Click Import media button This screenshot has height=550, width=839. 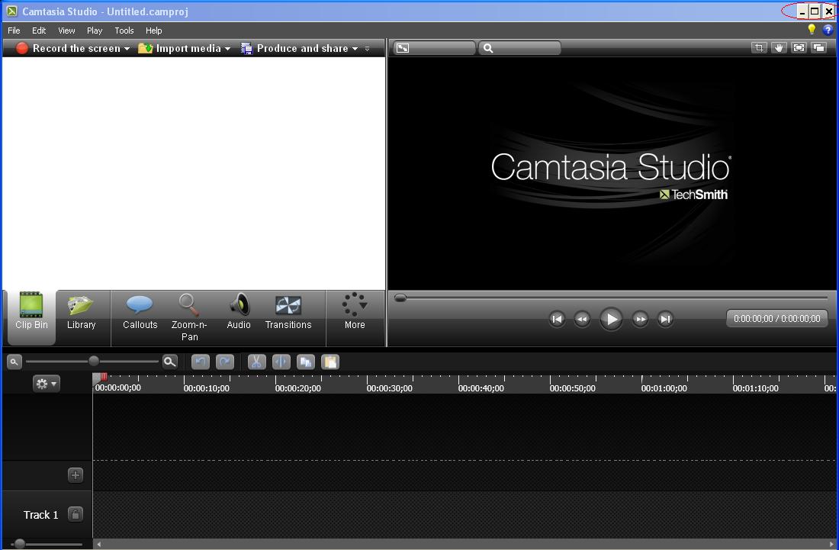pos(179,48)
